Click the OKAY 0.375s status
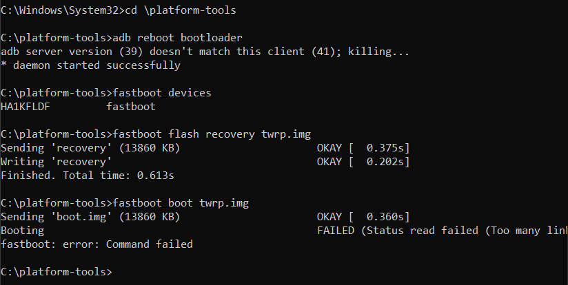568x285 pixels. click(363, 147)
